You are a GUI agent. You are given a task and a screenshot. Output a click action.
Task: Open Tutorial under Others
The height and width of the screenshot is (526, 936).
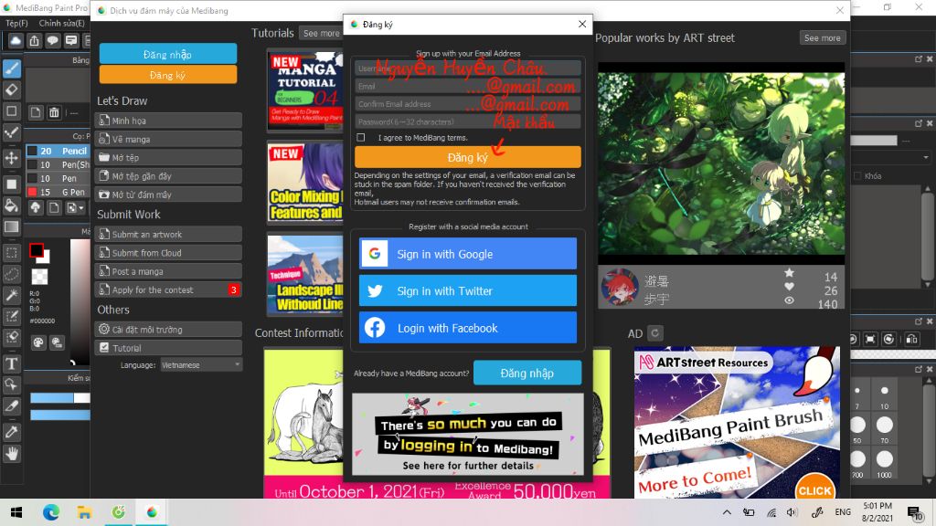click(169, 348)
